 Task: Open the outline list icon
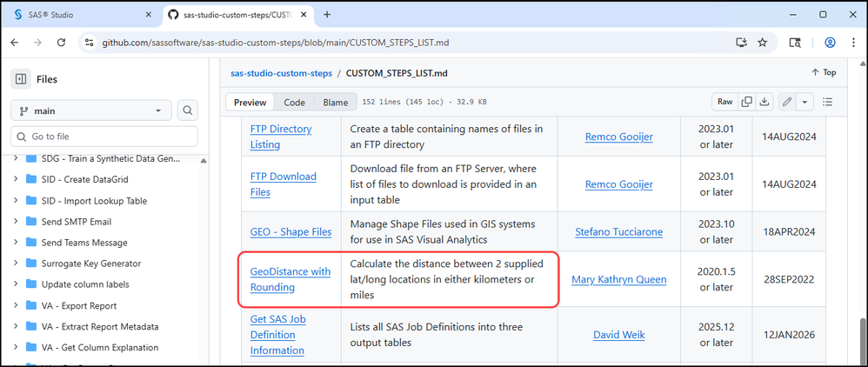(x=828, y=102)
